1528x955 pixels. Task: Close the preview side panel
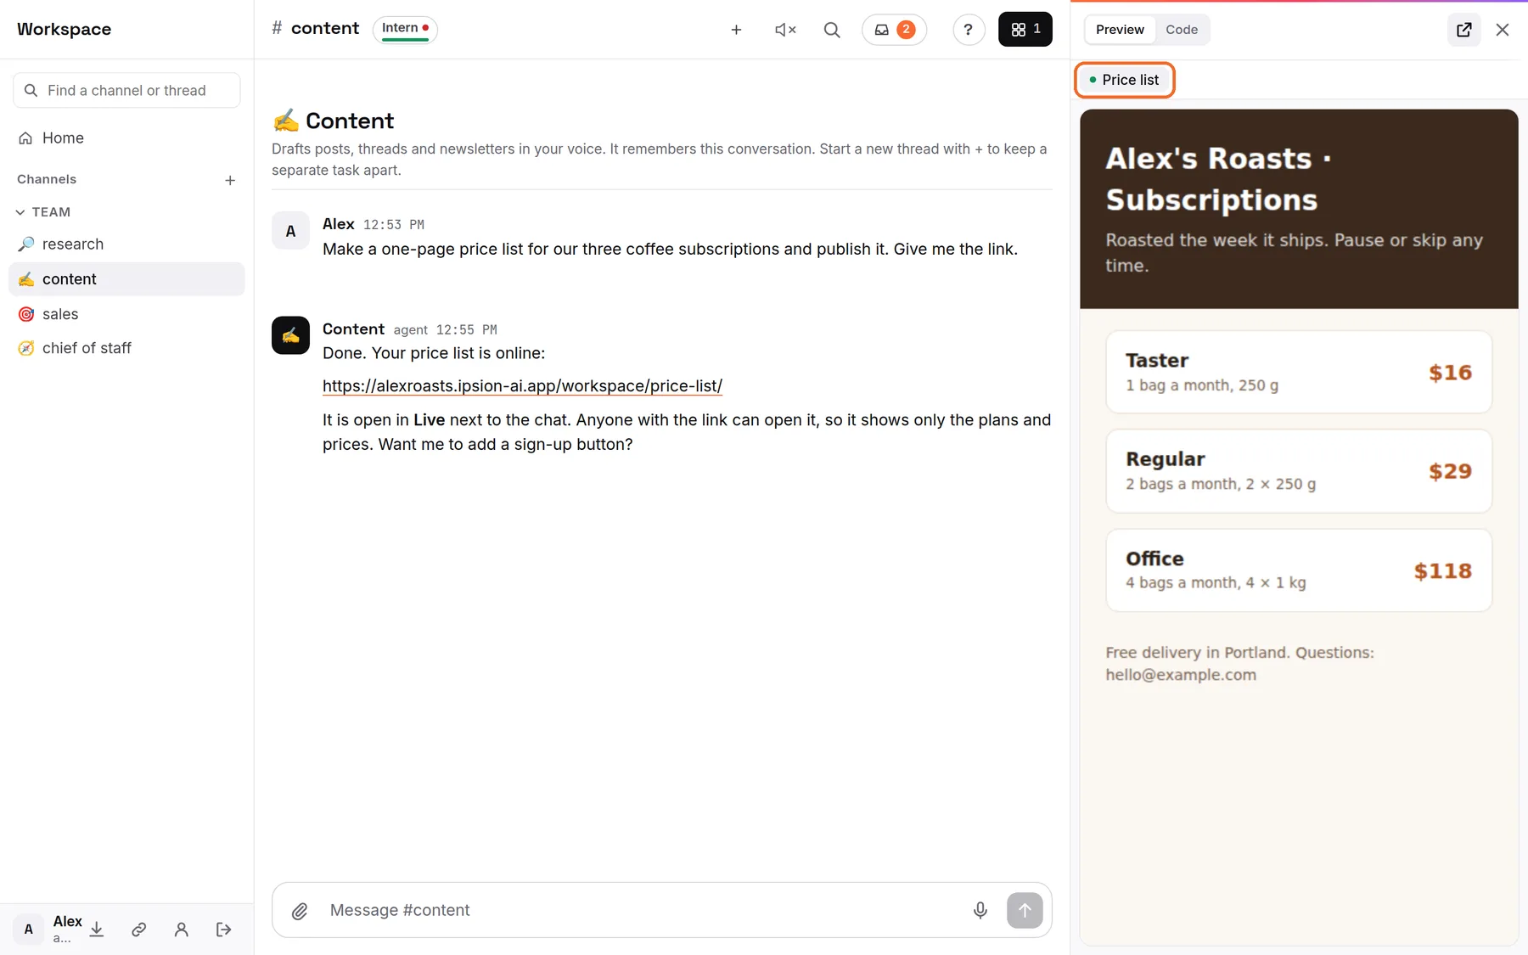tap(1503, 30)
